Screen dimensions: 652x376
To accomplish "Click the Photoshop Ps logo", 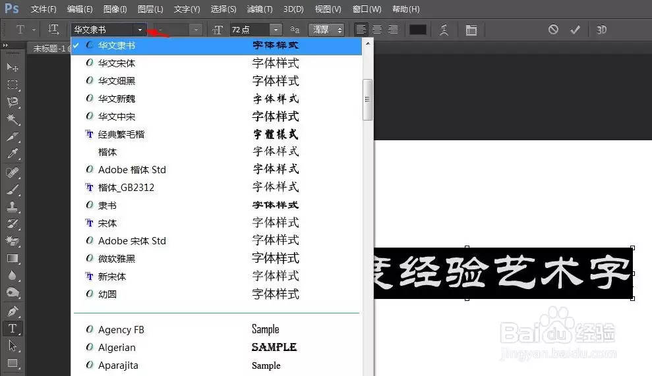I will click(12, 9).
